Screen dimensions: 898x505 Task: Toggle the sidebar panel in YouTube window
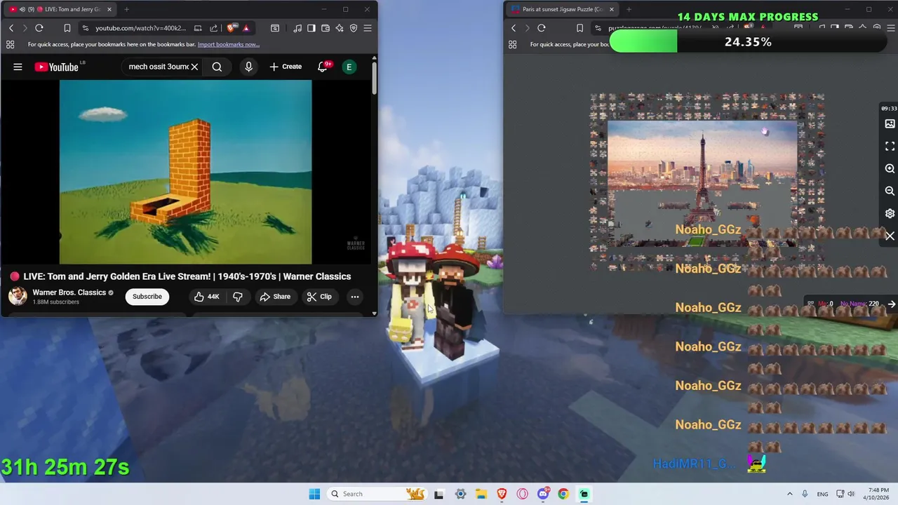[311, 28]
